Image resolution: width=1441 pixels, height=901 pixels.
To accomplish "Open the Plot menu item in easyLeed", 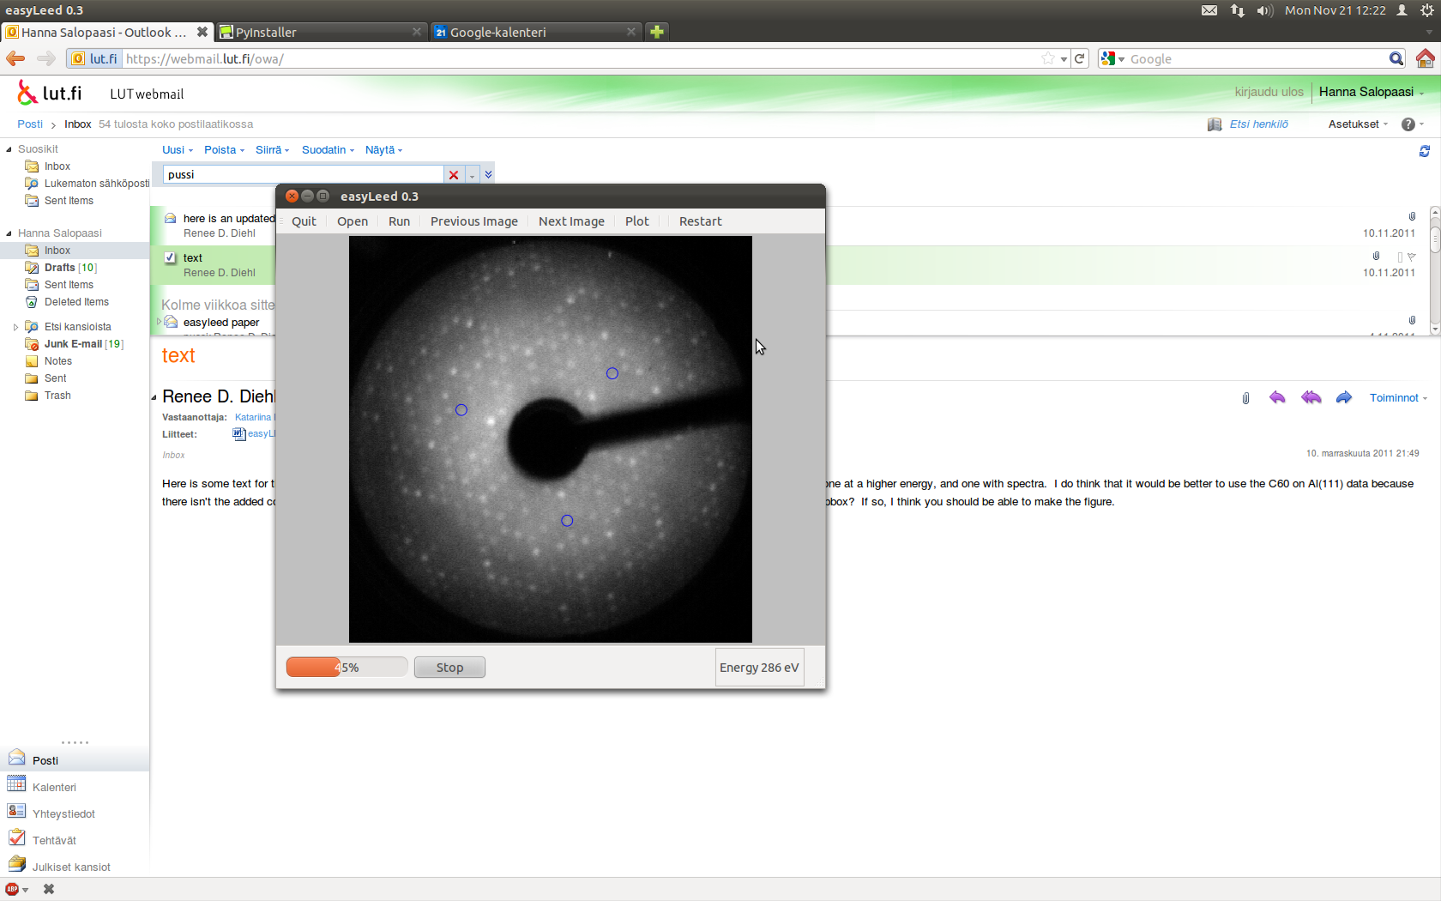I will coord(636,221).
